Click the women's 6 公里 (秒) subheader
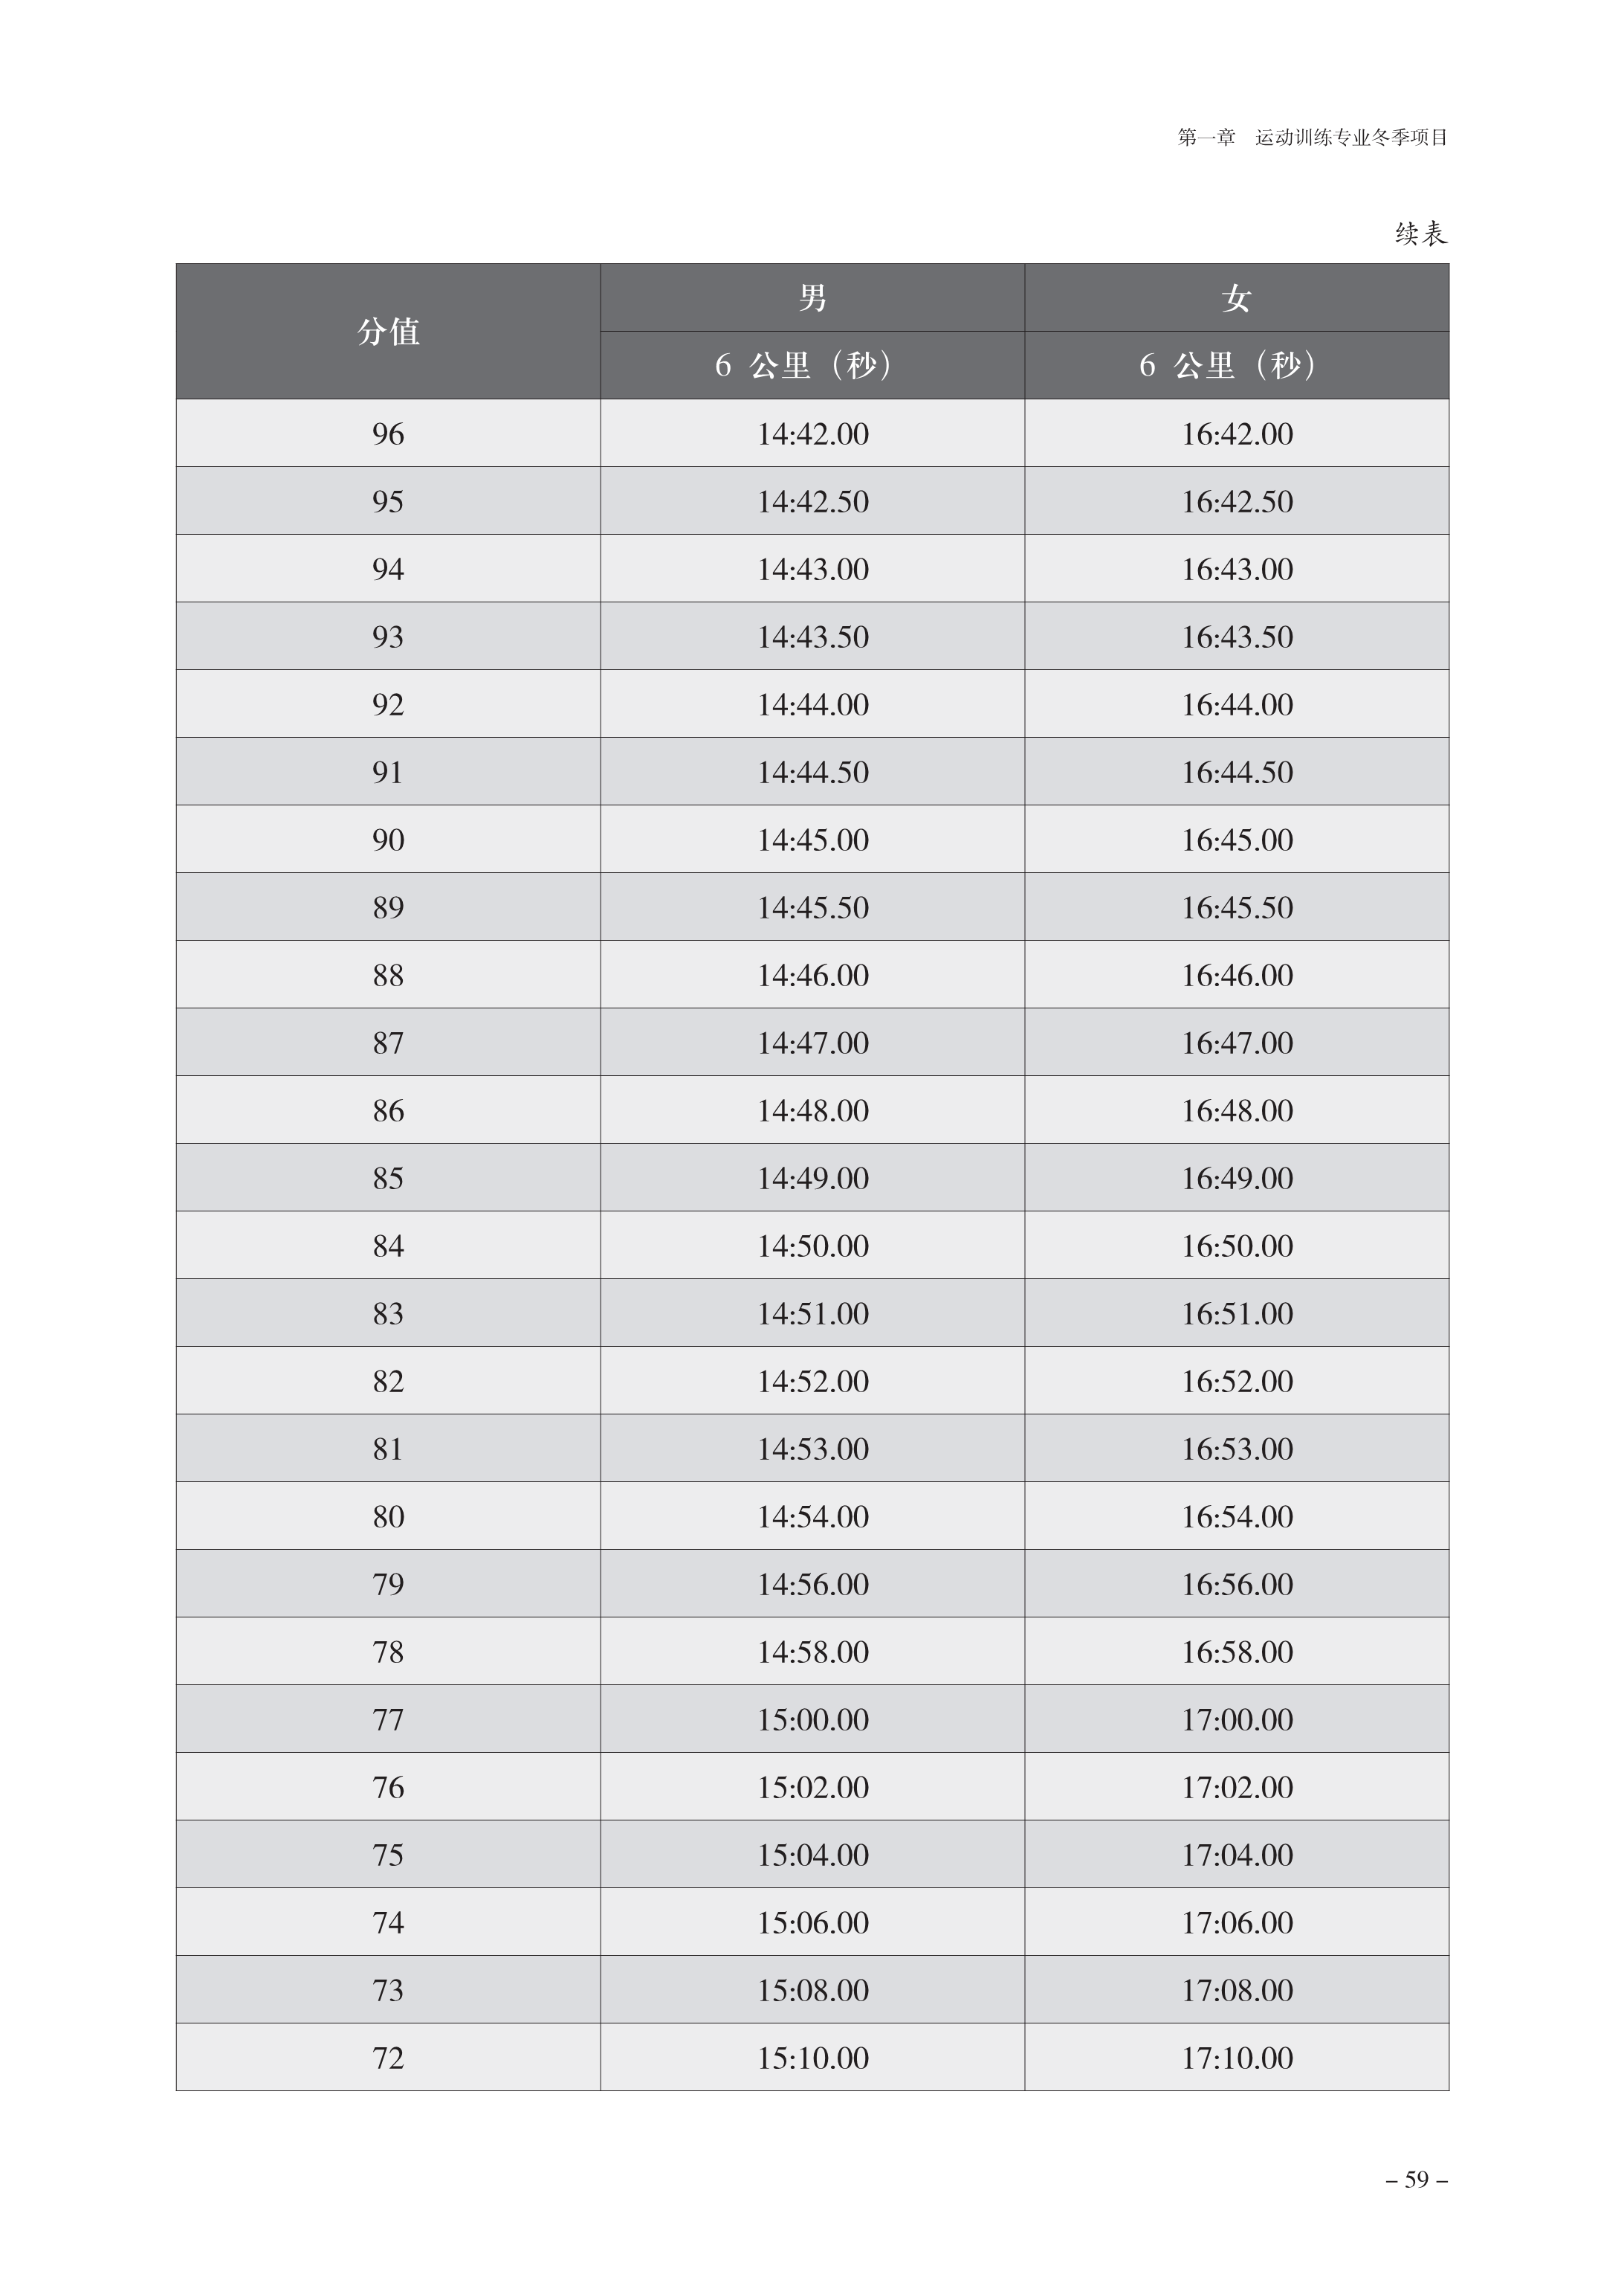Viewport: 1624px width, 2283px height. 1236,365
